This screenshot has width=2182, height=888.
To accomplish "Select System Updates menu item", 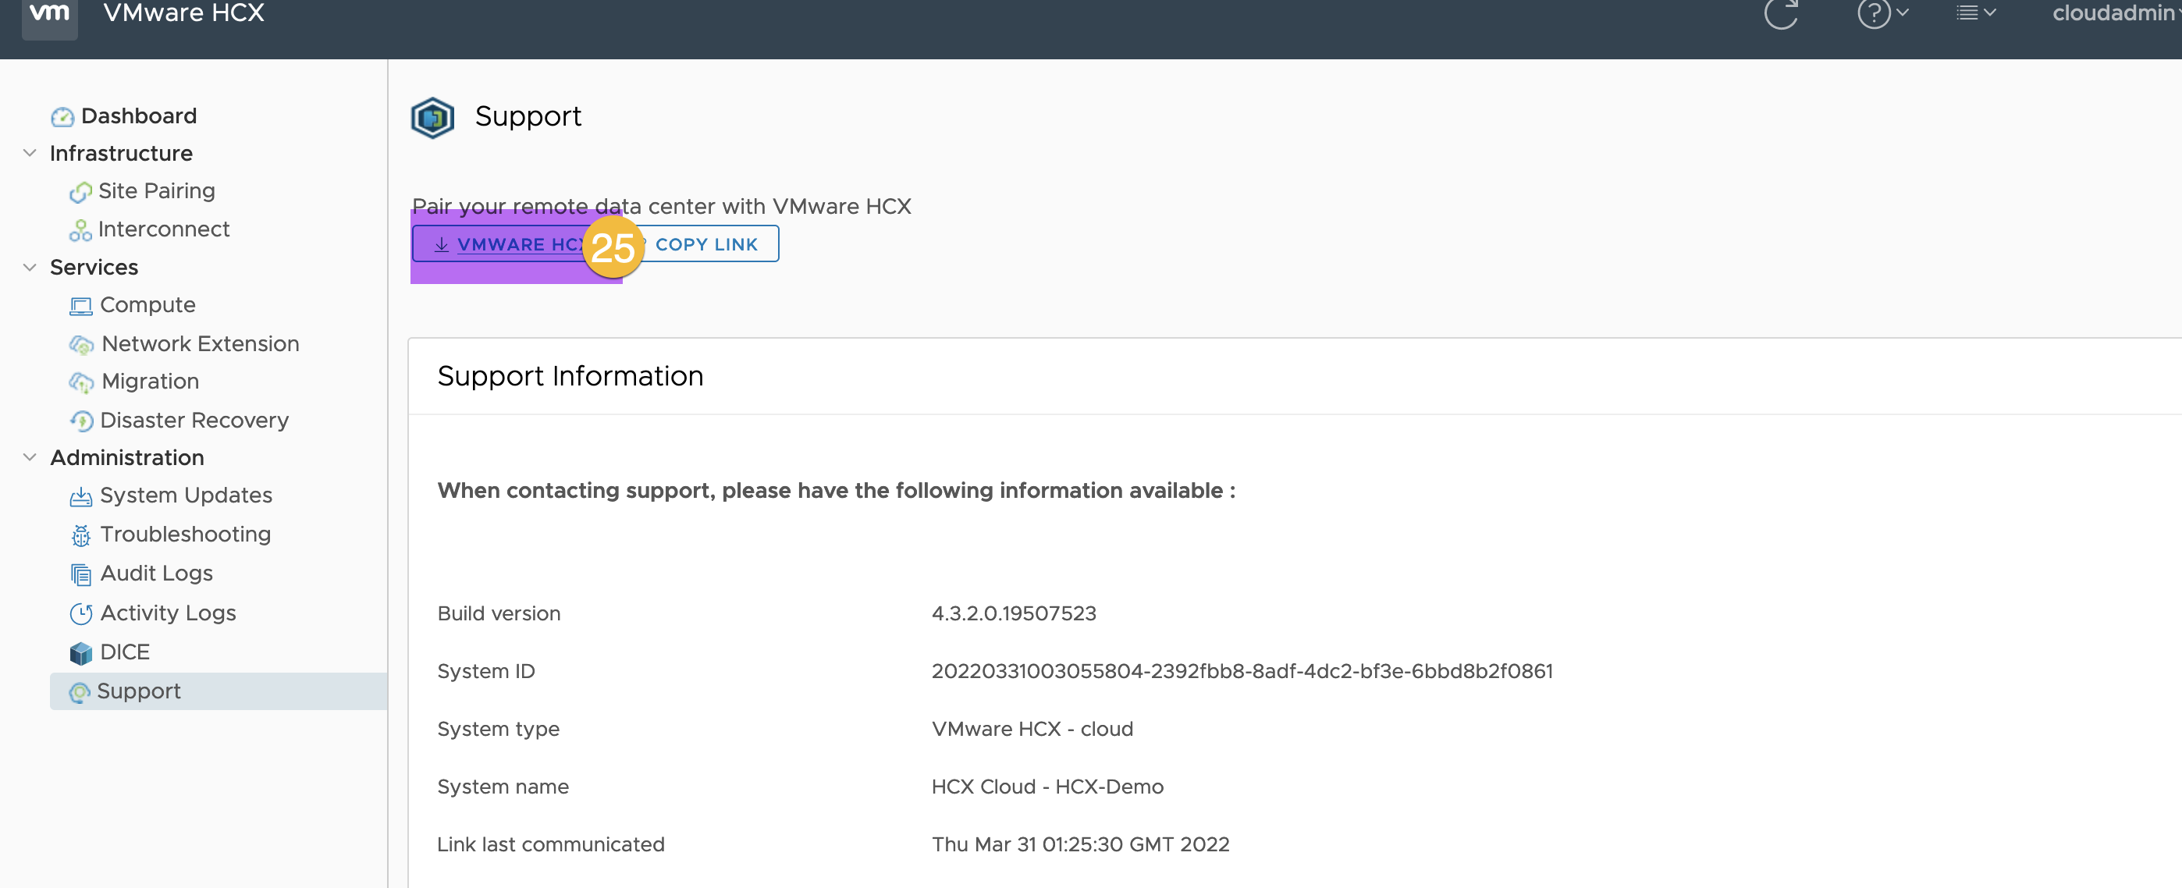I will coord(183,496).
